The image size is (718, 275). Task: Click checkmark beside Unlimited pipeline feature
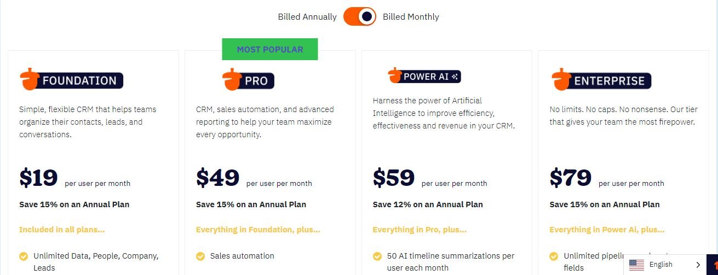554,256
